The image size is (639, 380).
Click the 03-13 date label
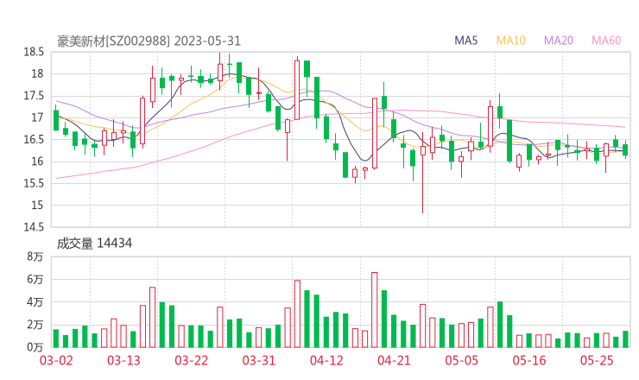[123, 360]
